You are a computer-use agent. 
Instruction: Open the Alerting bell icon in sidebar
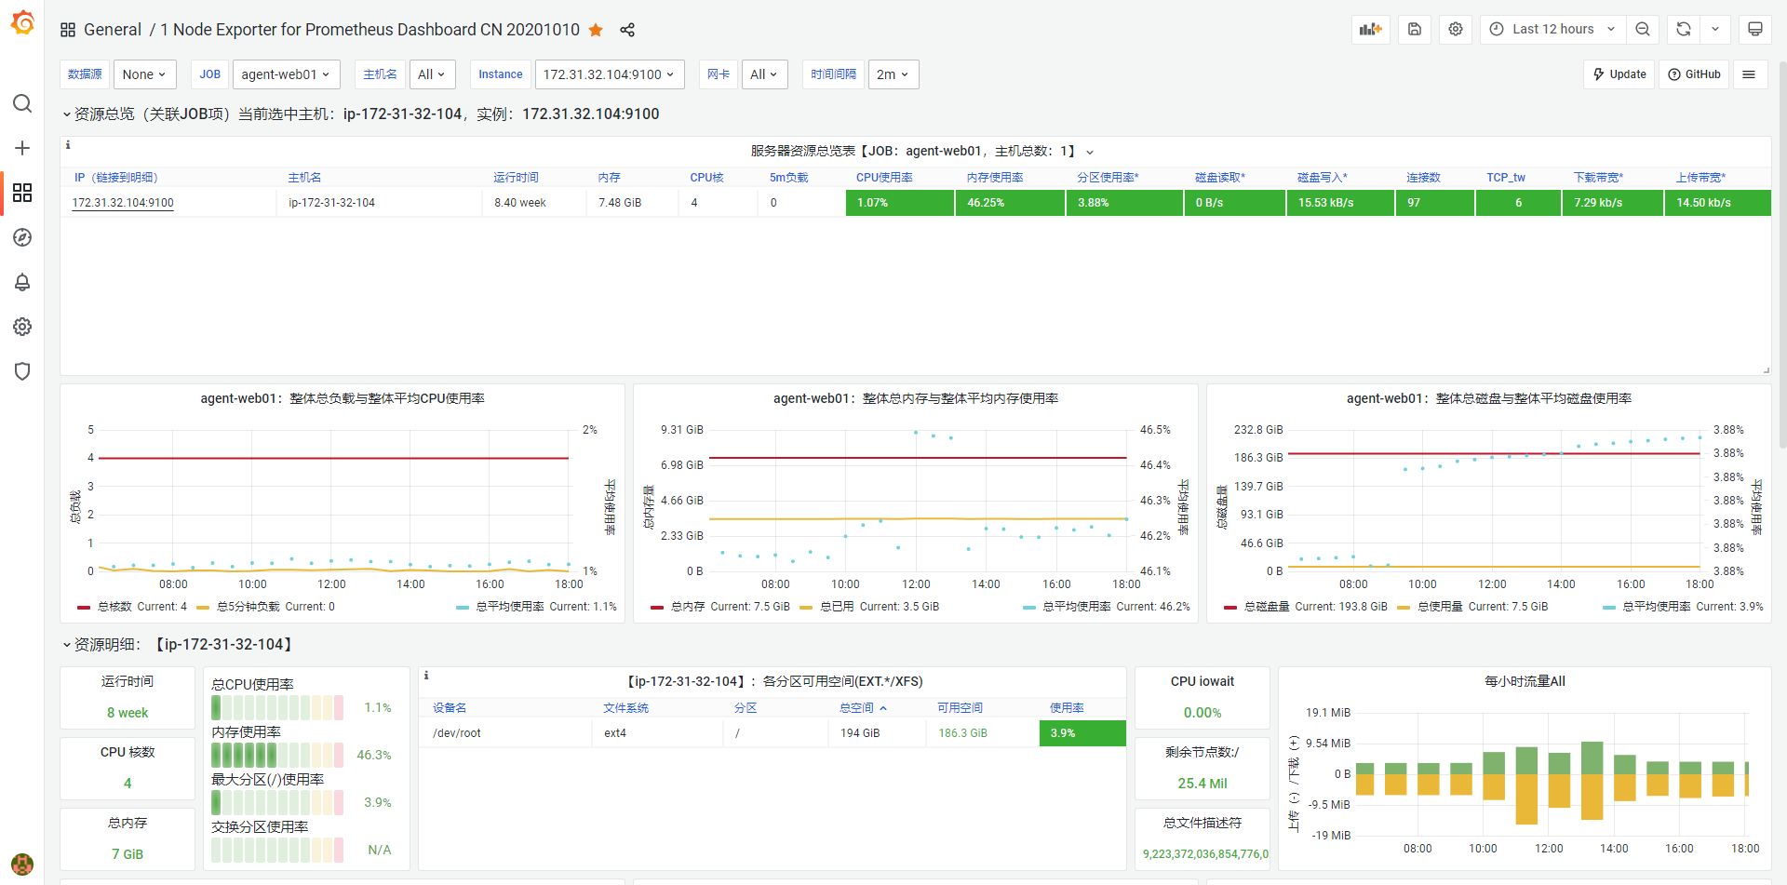tap(22, 282)
